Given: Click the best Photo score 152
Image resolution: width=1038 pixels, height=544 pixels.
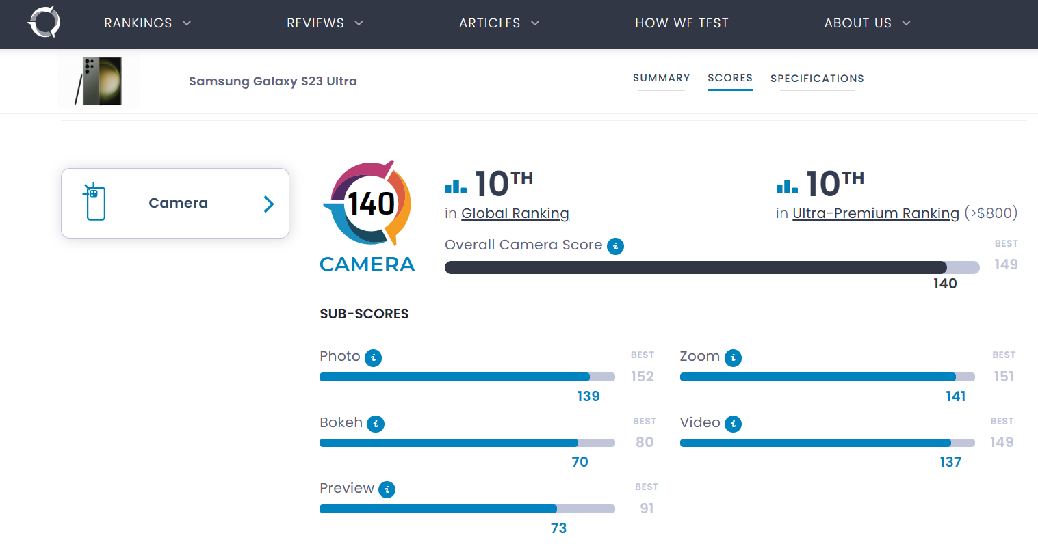Looking at the screenshot, I should [x=643, y=377].
